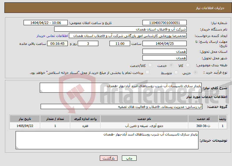Click the remaining time field 00:16:45
The height and width of the screenshot is (166, 232).
tap(57, 43)
